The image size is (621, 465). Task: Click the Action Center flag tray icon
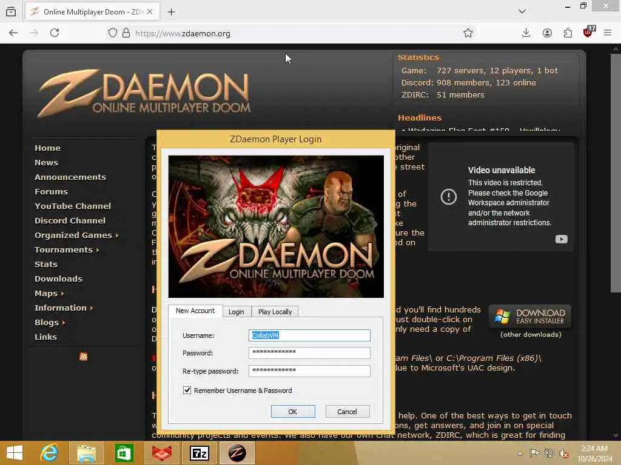(x=534, y=453)
